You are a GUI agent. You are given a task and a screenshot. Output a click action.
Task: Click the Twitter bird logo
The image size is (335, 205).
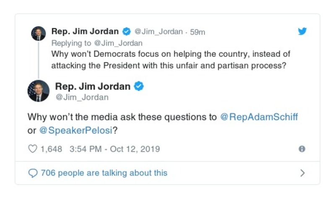pyautogui.click(x=302, y=31)
